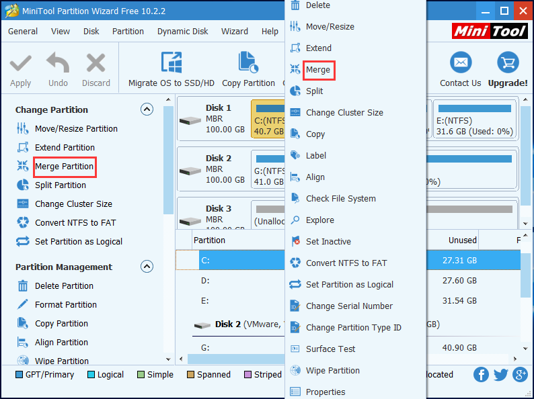This screenshot has width=534, height=399.
Task: Open the Google Plus icon
Action: [x=521, y=375]
